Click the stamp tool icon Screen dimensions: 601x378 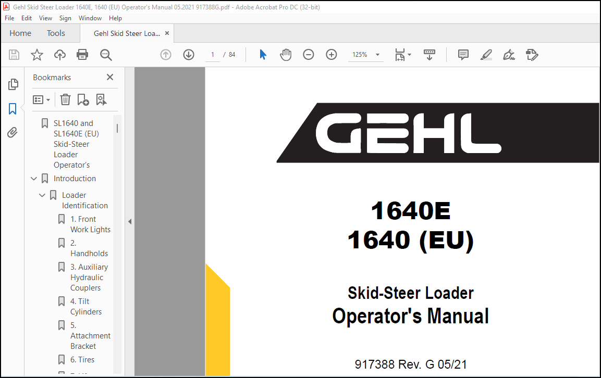click(532, 55)
